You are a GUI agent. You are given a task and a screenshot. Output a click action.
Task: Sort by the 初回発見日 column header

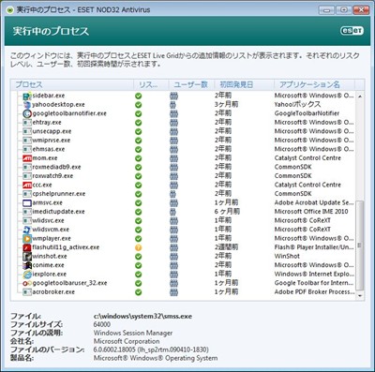coord(244,84)
